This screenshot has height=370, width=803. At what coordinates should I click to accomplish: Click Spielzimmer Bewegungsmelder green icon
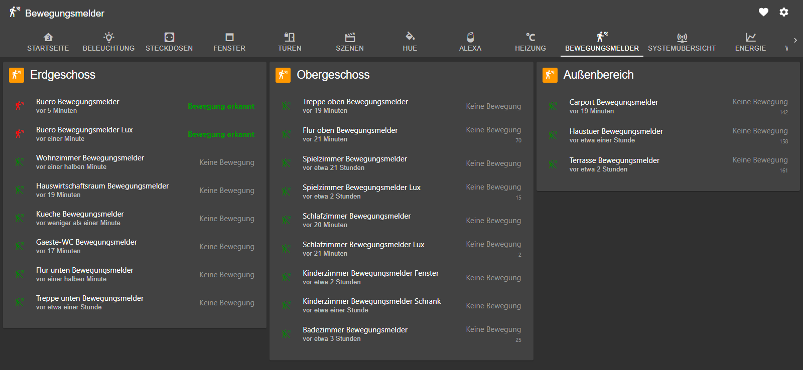pos(286,163)
